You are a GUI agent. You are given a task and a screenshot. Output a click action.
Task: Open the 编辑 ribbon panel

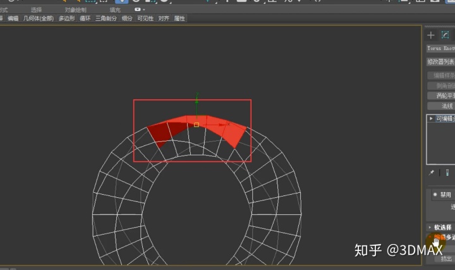tap(13, 18)
